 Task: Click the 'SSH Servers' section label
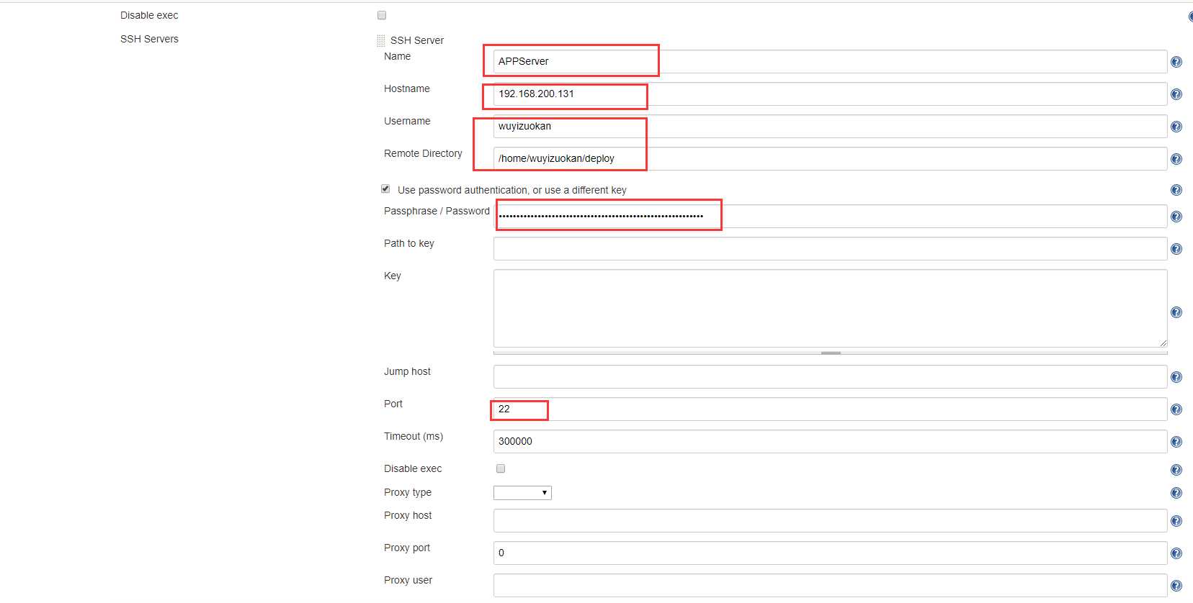(149, 39)
